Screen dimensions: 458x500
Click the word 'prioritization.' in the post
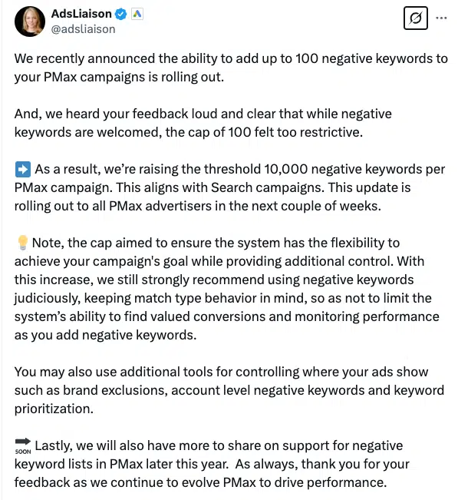(x=54, y=409)
